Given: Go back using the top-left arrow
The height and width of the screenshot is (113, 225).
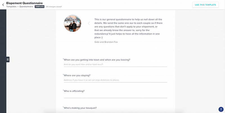Looking at the screenshot, I should coord(3,5).
